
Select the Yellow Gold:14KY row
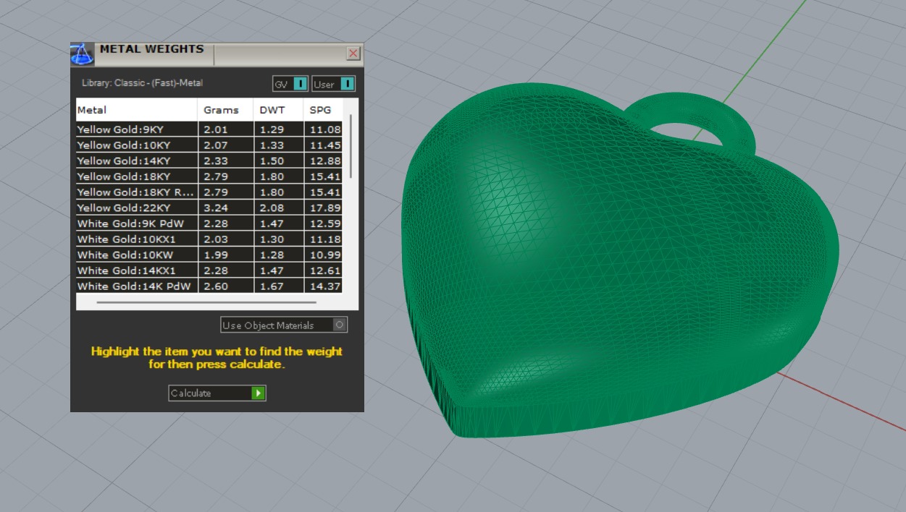pyautogui.click(x=209, y=161)
